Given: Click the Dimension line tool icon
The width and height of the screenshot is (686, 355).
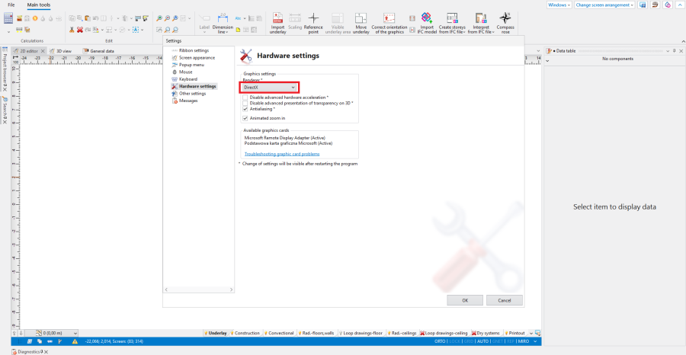Looking at the screenshot, I should pos(223,18).
